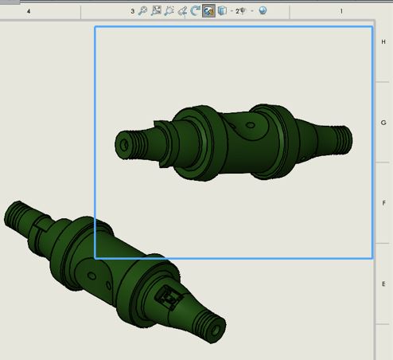Open the Display Style cube dropdown
393x360 pixels.
coord(222,11)
